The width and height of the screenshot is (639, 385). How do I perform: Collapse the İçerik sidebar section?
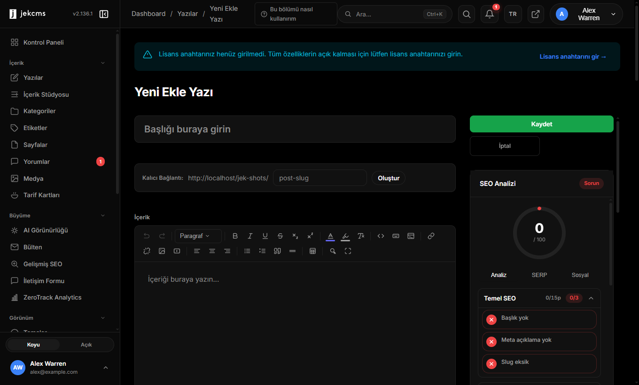pyautogui.click(x=103, y=63)
